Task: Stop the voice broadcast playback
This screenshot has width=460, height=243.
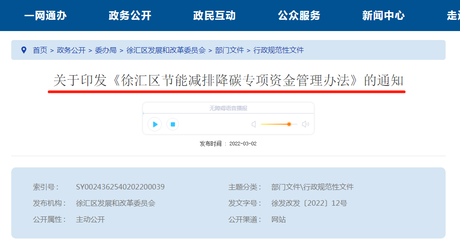Action: (x=173, y=124)
